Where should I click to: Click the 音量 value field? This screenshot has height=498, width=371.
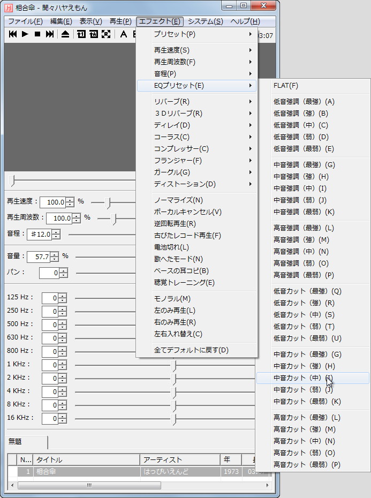[39, 256]
